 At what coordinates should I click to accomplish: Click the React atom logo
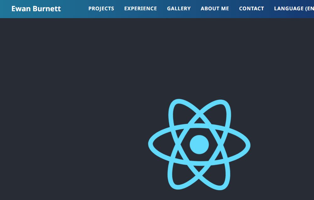pos(199,145)
